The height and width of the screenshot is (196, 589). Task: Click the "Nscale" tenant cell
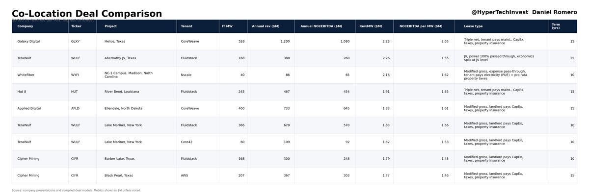(x=186, y=75)
